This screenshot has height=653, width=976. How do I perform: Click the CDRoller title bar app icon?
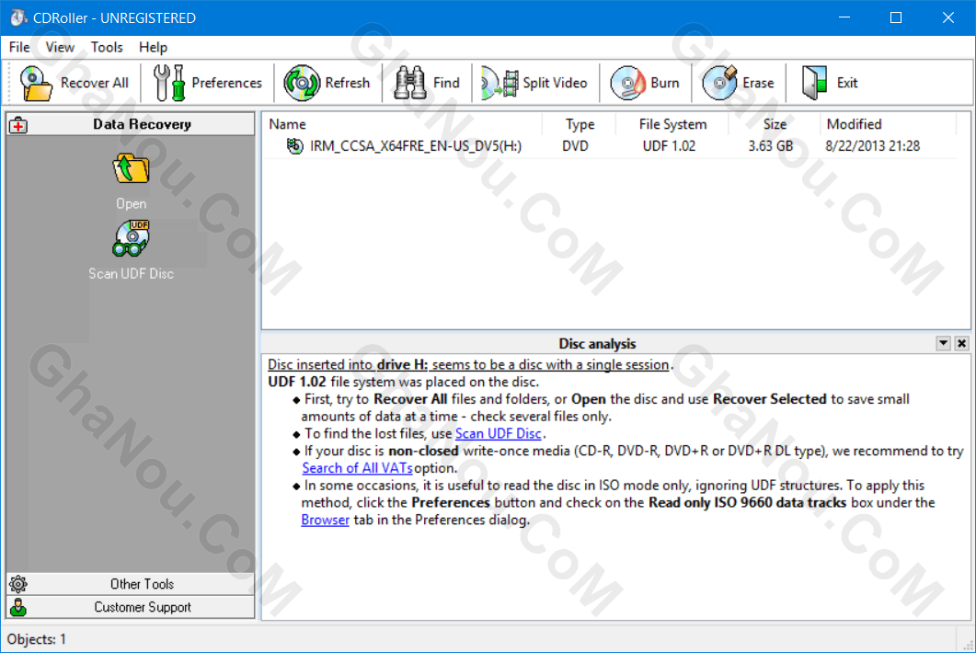(x=18, y=17)
